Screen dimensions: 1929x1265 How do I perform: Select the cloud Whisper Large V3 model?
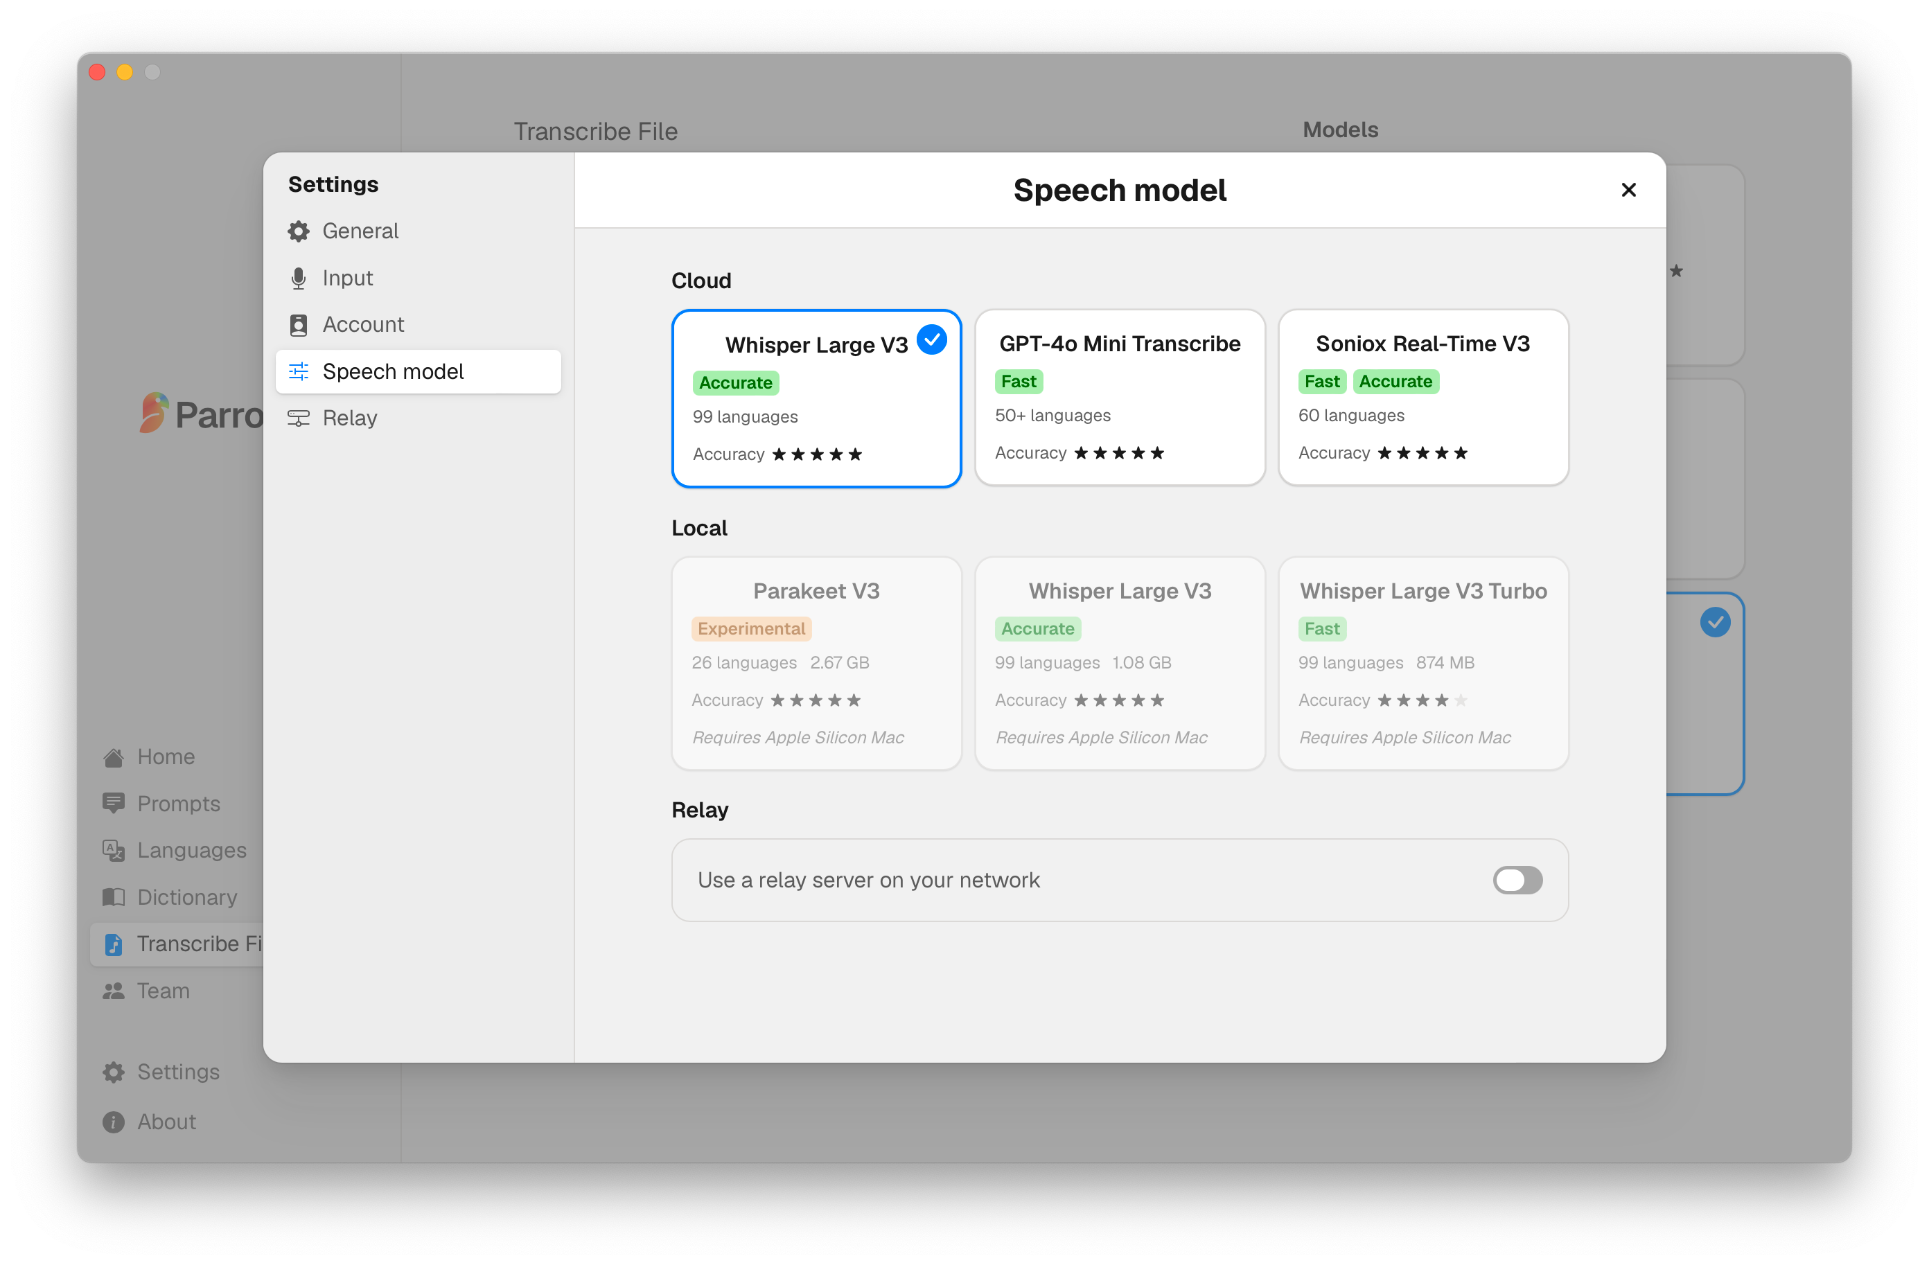coord(816,399)
